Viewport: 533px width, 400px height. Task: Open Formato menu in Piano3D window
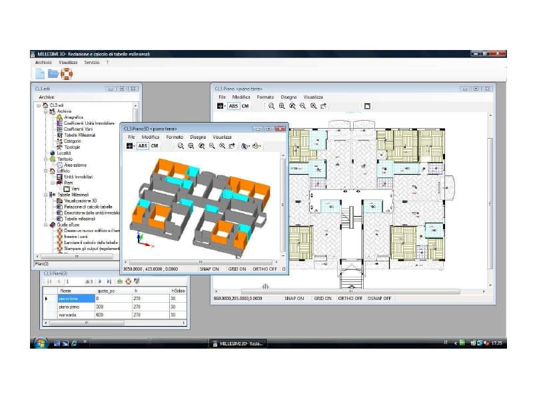tap(175, 137)
